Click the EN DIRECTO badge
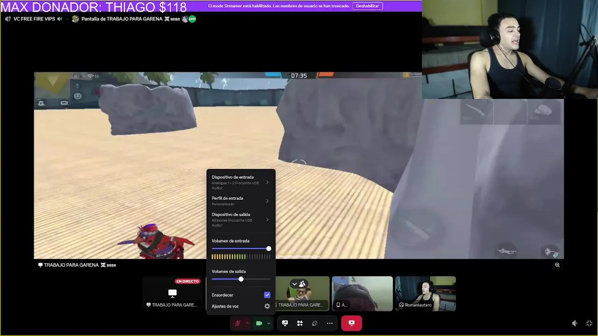598x336 pixels. (x=187, y=281)
